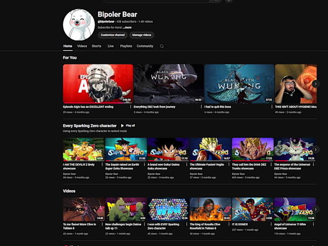
Task: Open Episode Aigis has an EXCELLENT ending title
Action: coord(88,107)
